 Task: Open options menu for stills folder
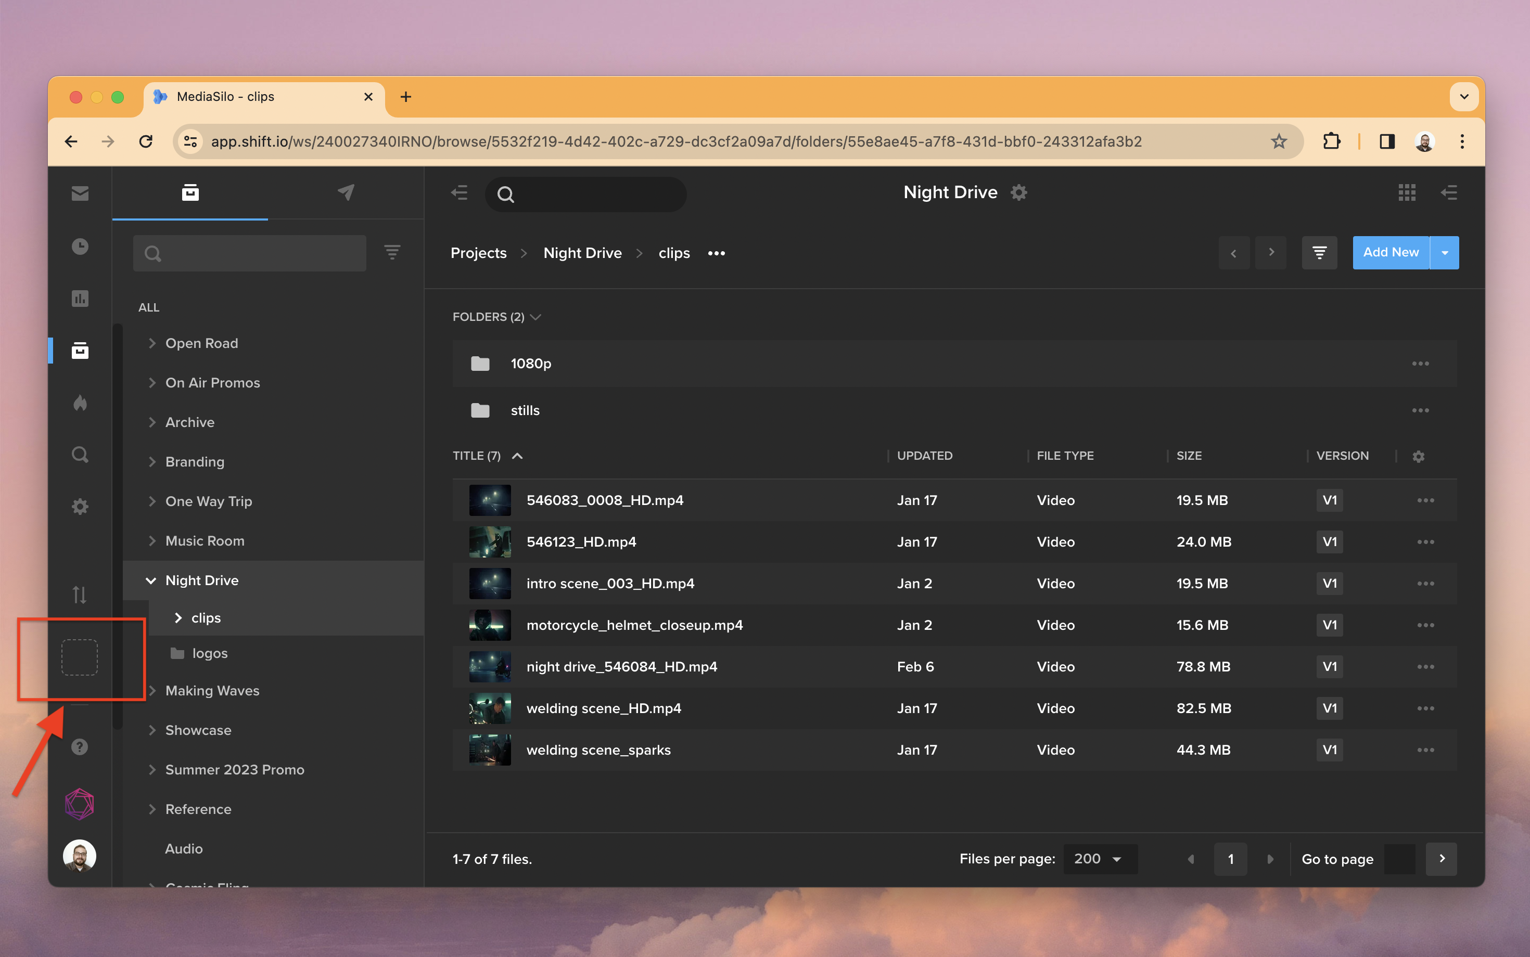1420,410
